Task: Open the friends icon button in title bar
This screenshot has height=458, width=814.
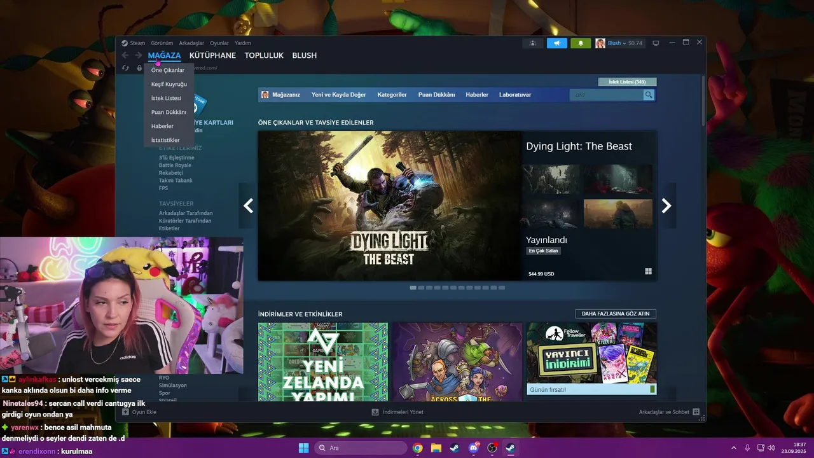Action: coord(532,43)
